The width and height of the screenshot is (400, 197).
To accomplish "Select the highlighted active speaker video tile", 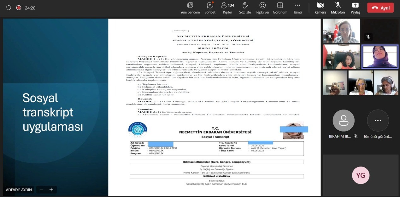I will pos(380,57).
